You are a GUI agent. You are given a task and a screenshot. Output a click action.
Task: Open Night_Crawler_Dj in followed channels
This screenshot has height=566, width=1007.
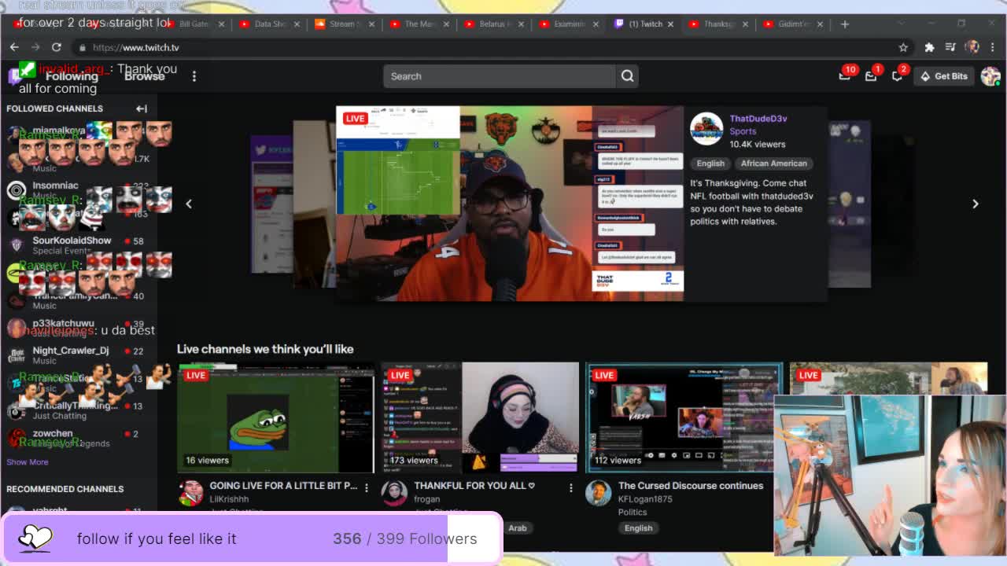point(79,355)
